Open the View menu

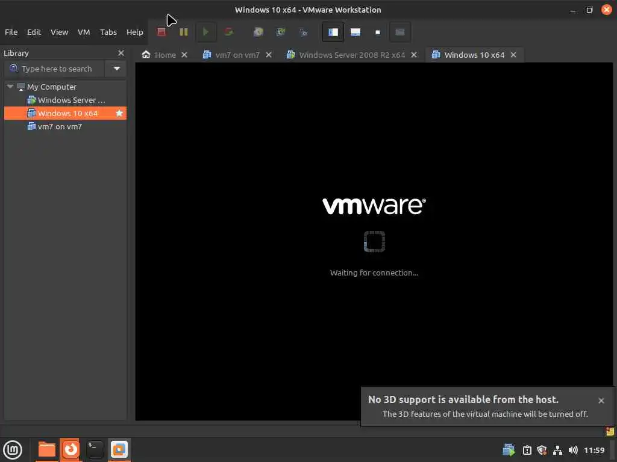pos(60,32)
